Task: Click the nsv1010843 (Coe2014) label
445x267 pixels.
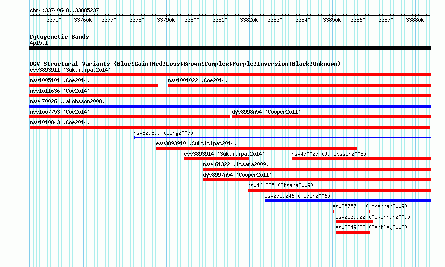Action: point(60,122)
